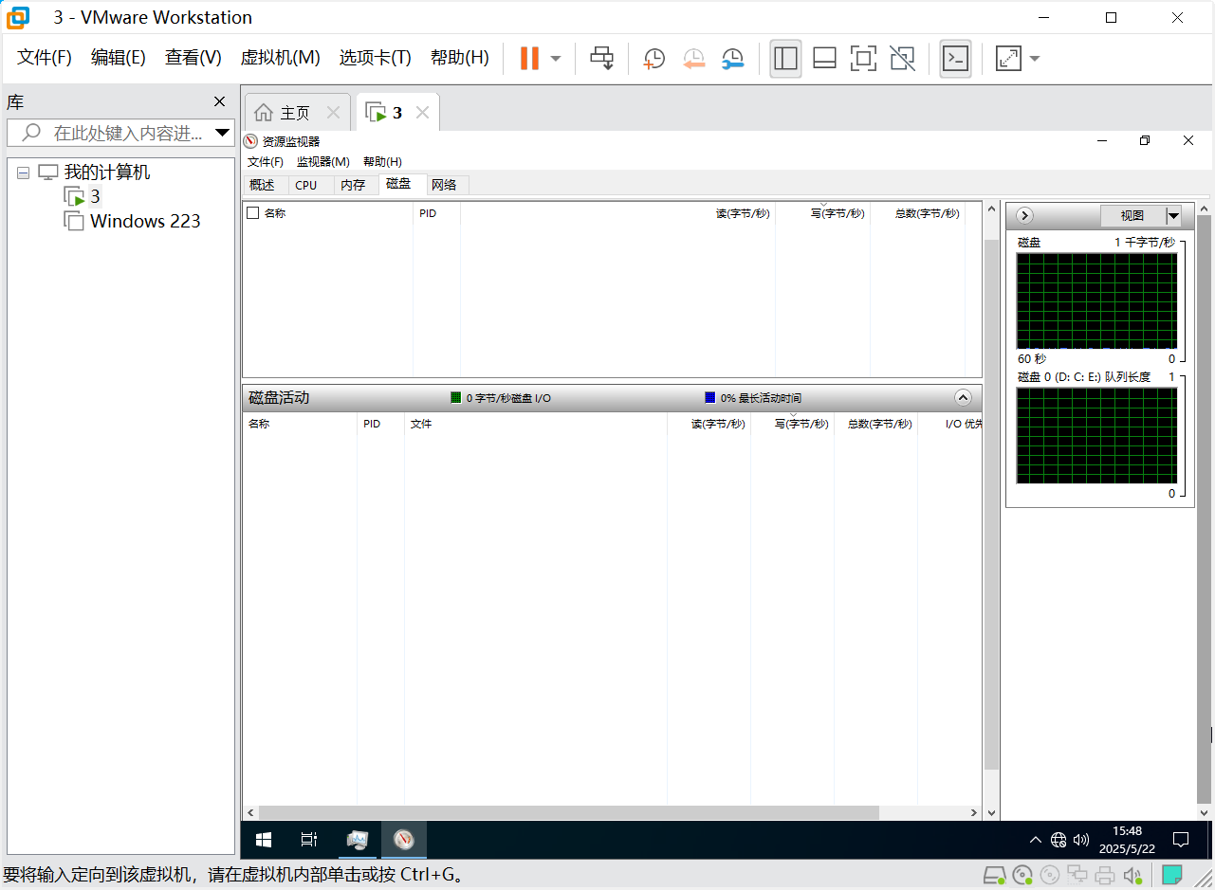Image resolution: width=1215 pixels, height=890 pixels.
Task: Switch to the 网络 tab
Action: point(444,185)
